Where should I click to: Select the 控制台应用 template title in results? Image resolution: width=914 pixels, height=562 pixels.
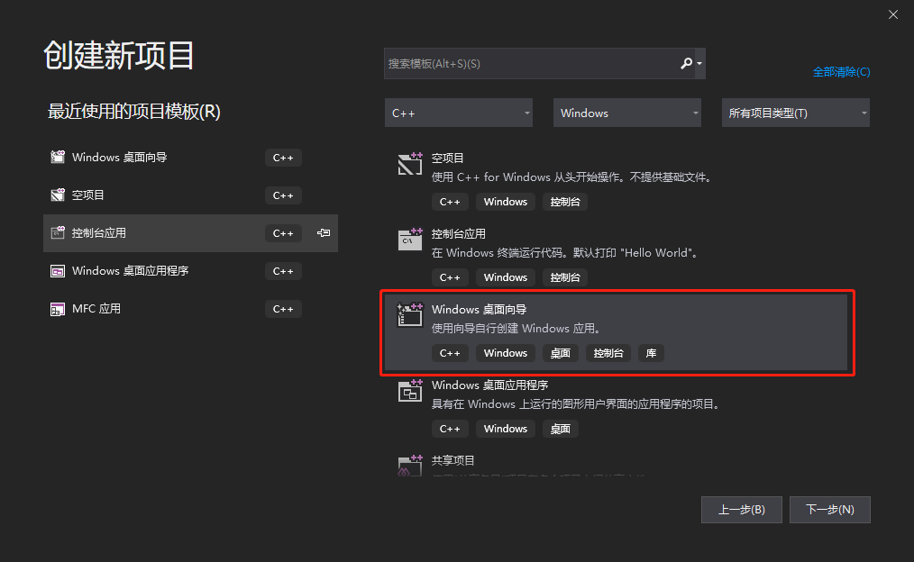(459, 233)
